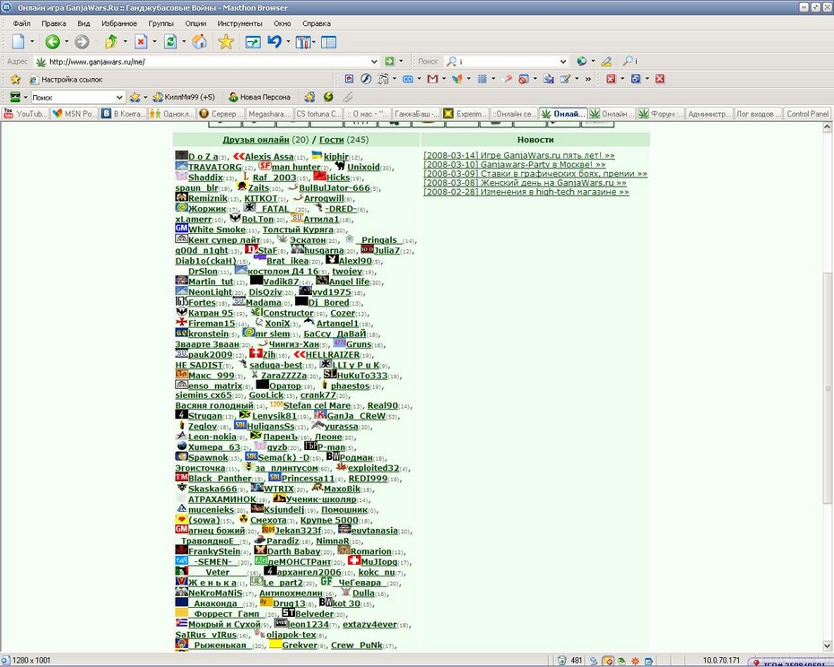
Task: Open the Инструменты menu
Action: coord(239,23)
